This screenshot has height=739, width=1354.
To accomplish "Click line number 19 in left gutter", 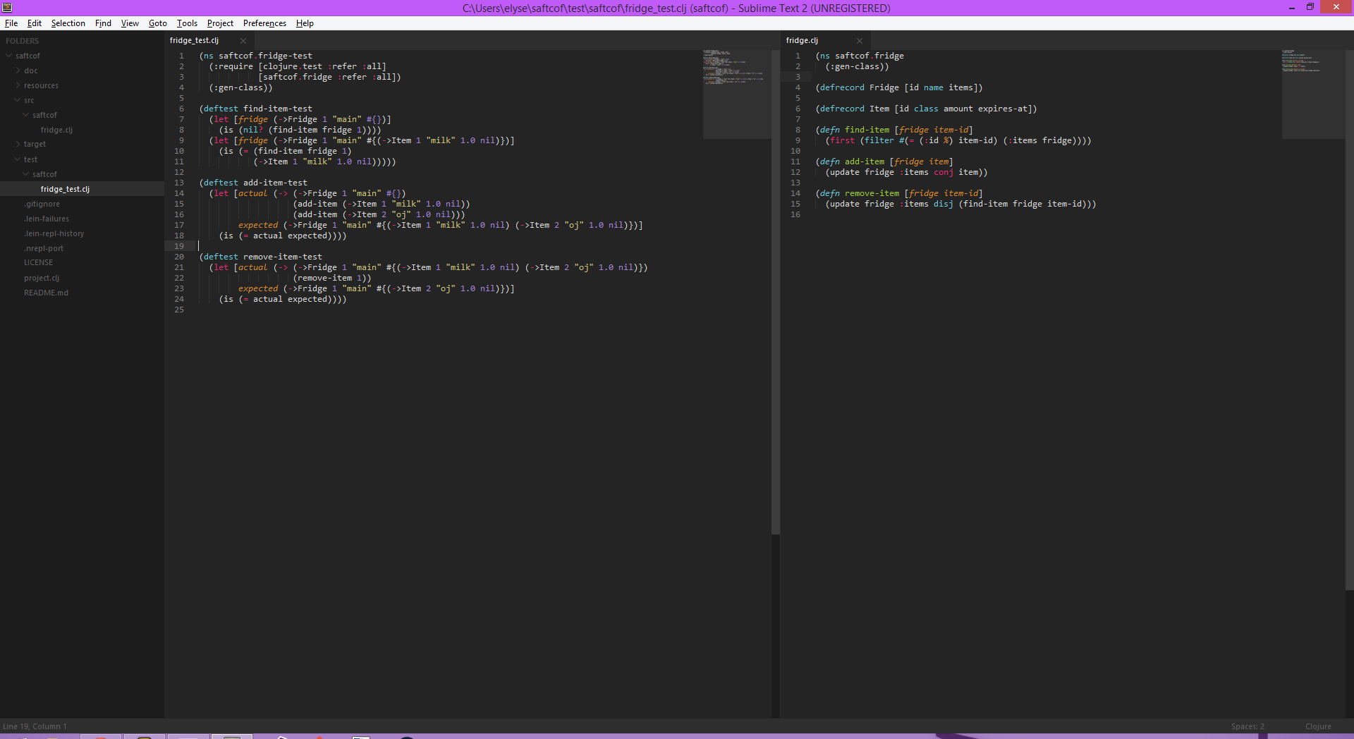I will (179, 246).
